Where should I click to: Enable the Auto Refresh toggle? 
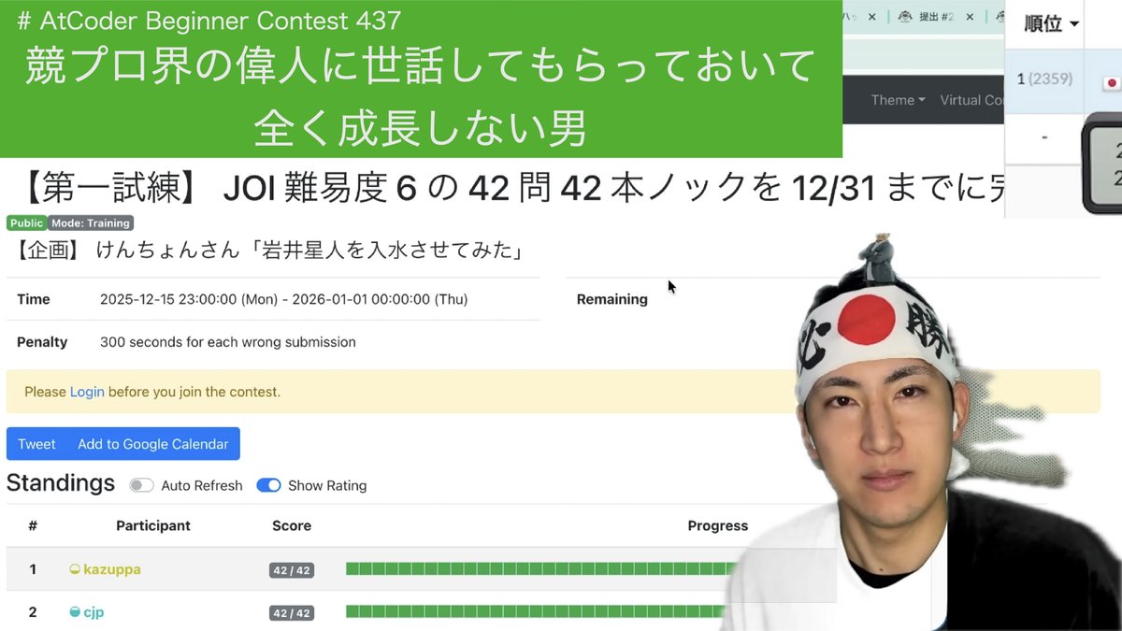click(x=141, y=485)
